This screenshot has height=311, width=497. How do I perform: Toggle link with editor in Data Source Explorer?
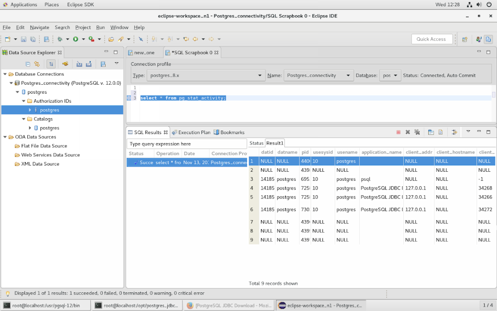(51, 64)
